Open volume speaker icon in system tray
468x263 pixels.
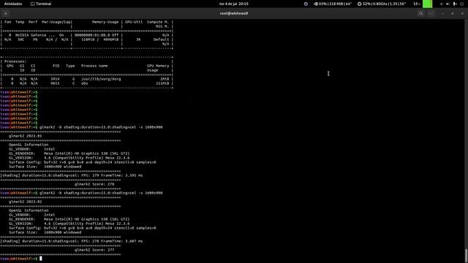pyautogui.click(x=448, y=4)
